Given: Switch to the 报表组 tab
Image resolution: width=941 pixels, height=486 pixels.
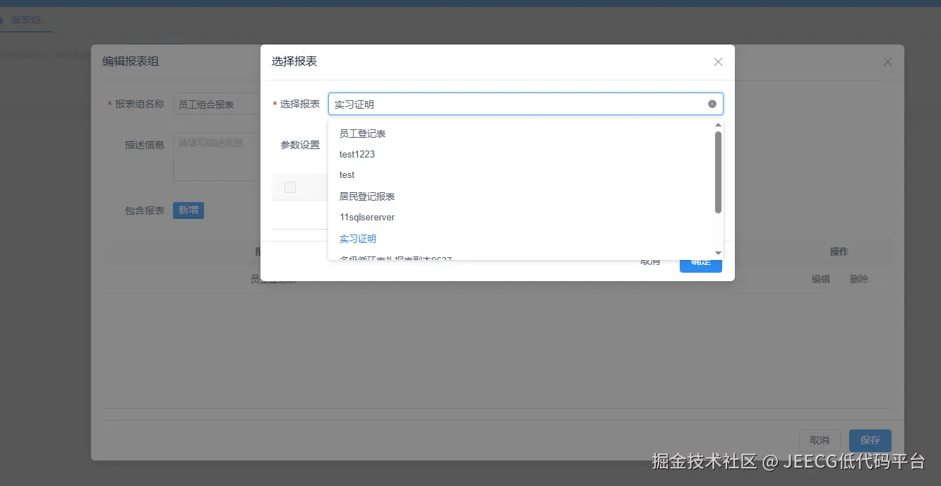Looking at the screenshot, I should [26, 20].
